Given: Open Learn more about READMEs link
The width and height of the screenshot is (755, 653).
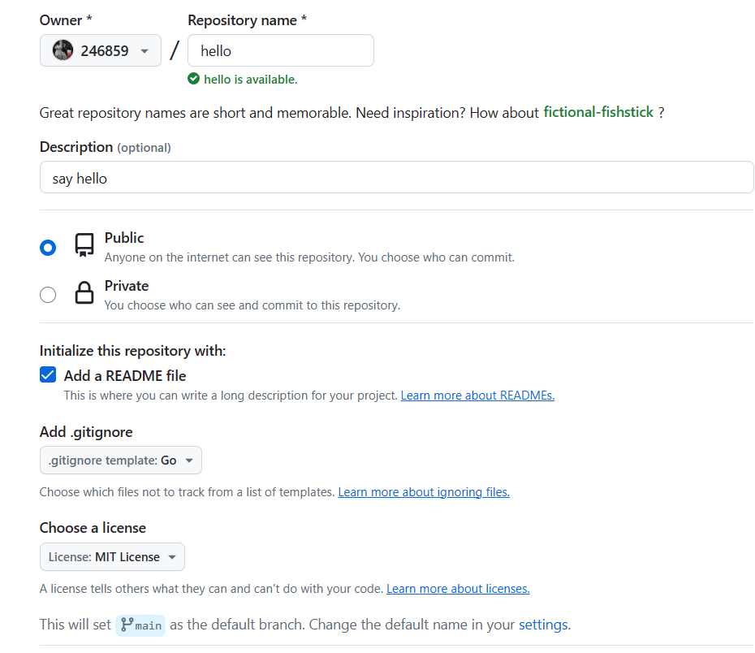Looking at the screenshot, I should [x=477, y=396].
